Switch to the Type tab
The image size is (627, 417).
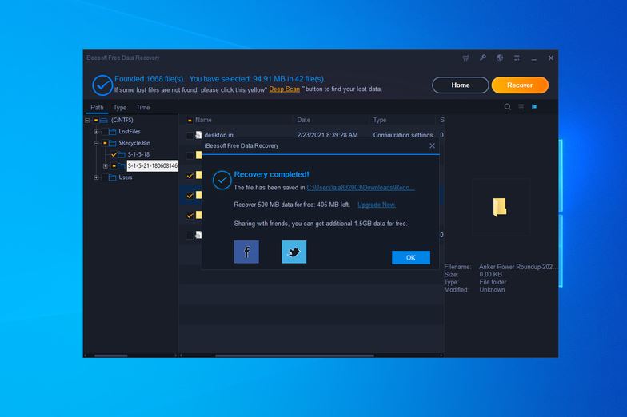pyautogui.click(x=120, y=107)
